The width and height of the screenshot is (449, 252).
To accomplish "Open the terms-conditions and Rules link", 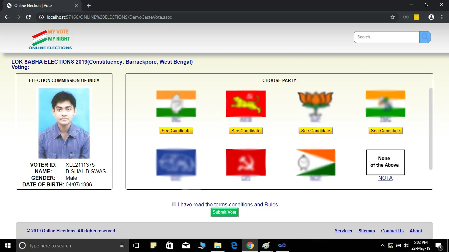I will coord(228,204).
